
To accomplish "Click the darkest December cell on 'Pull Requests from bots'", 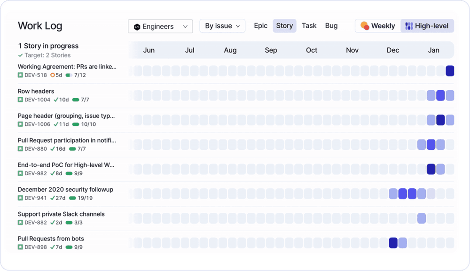I will pyautogui.click(x=393, y=243).
